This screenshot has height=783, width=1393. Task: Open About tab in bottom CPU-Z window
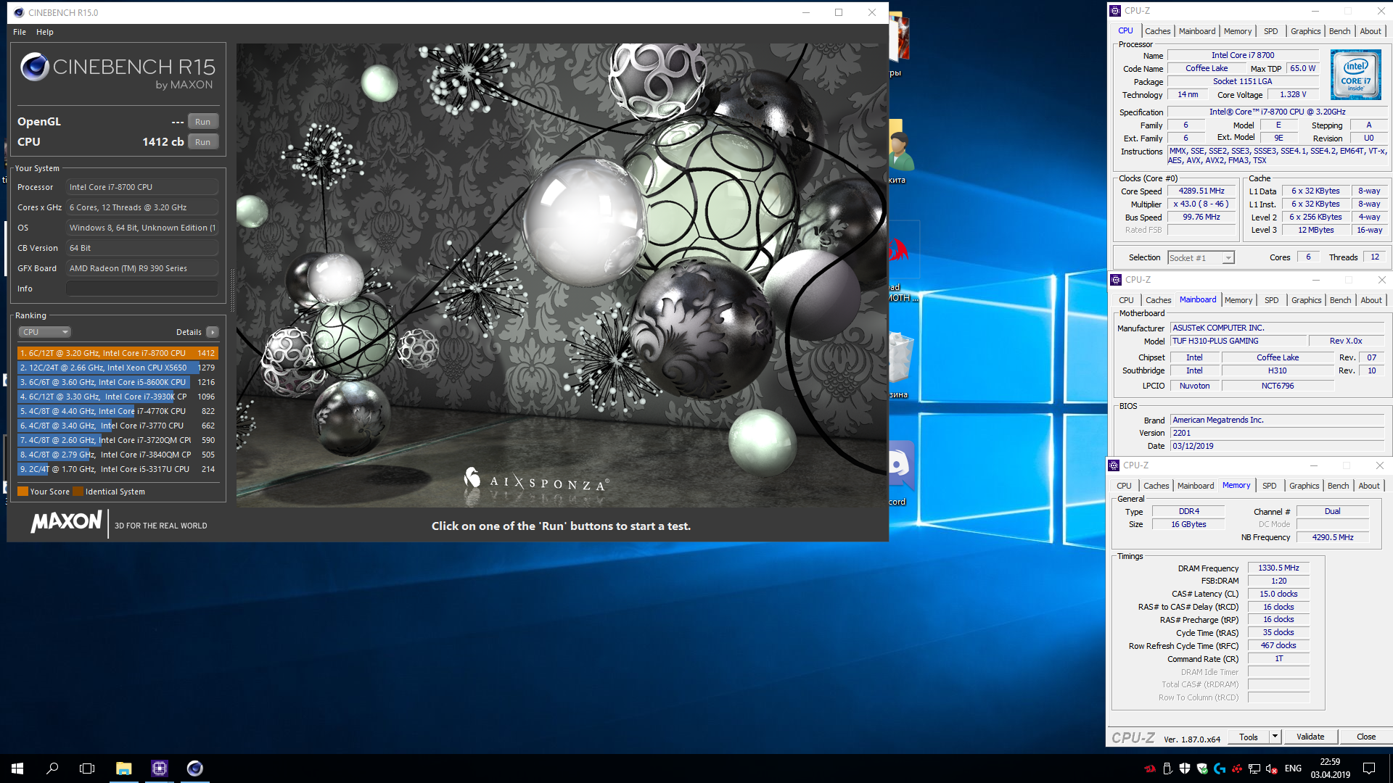point(1369,486)
